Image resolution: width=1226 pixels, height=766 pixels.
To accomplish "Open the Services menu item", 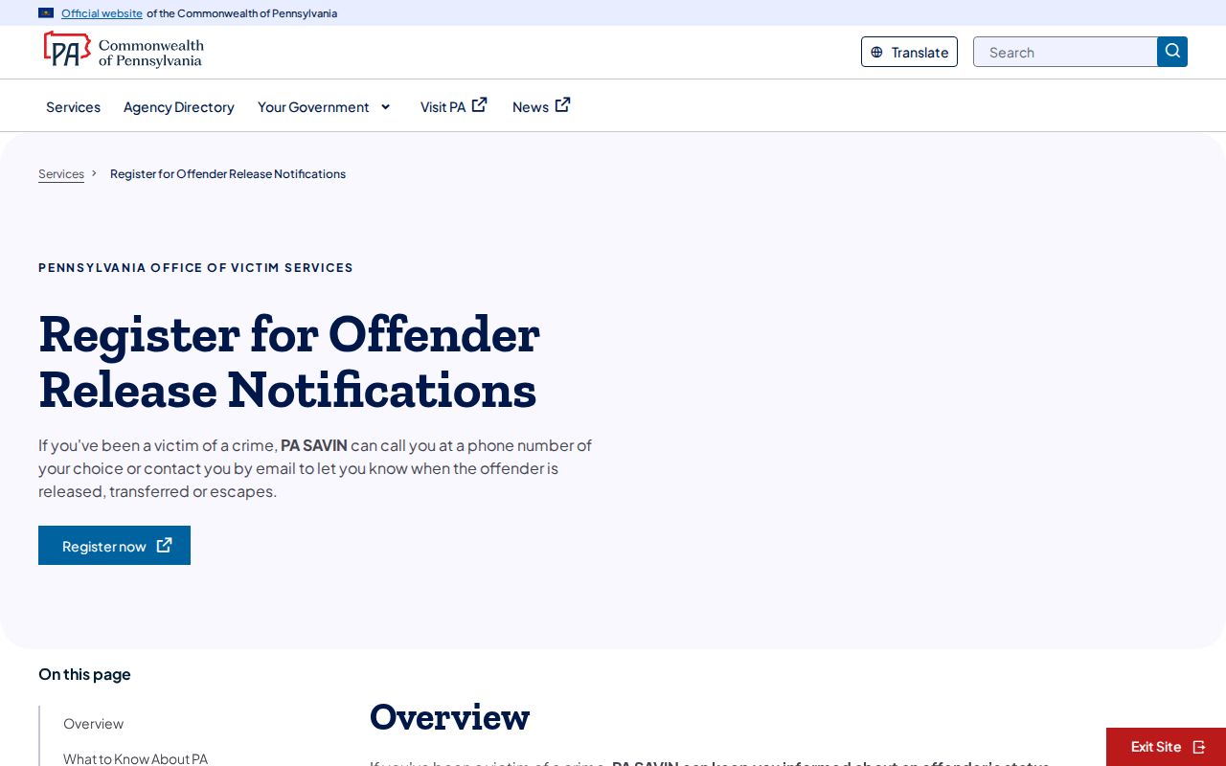I will coord(73,107).
